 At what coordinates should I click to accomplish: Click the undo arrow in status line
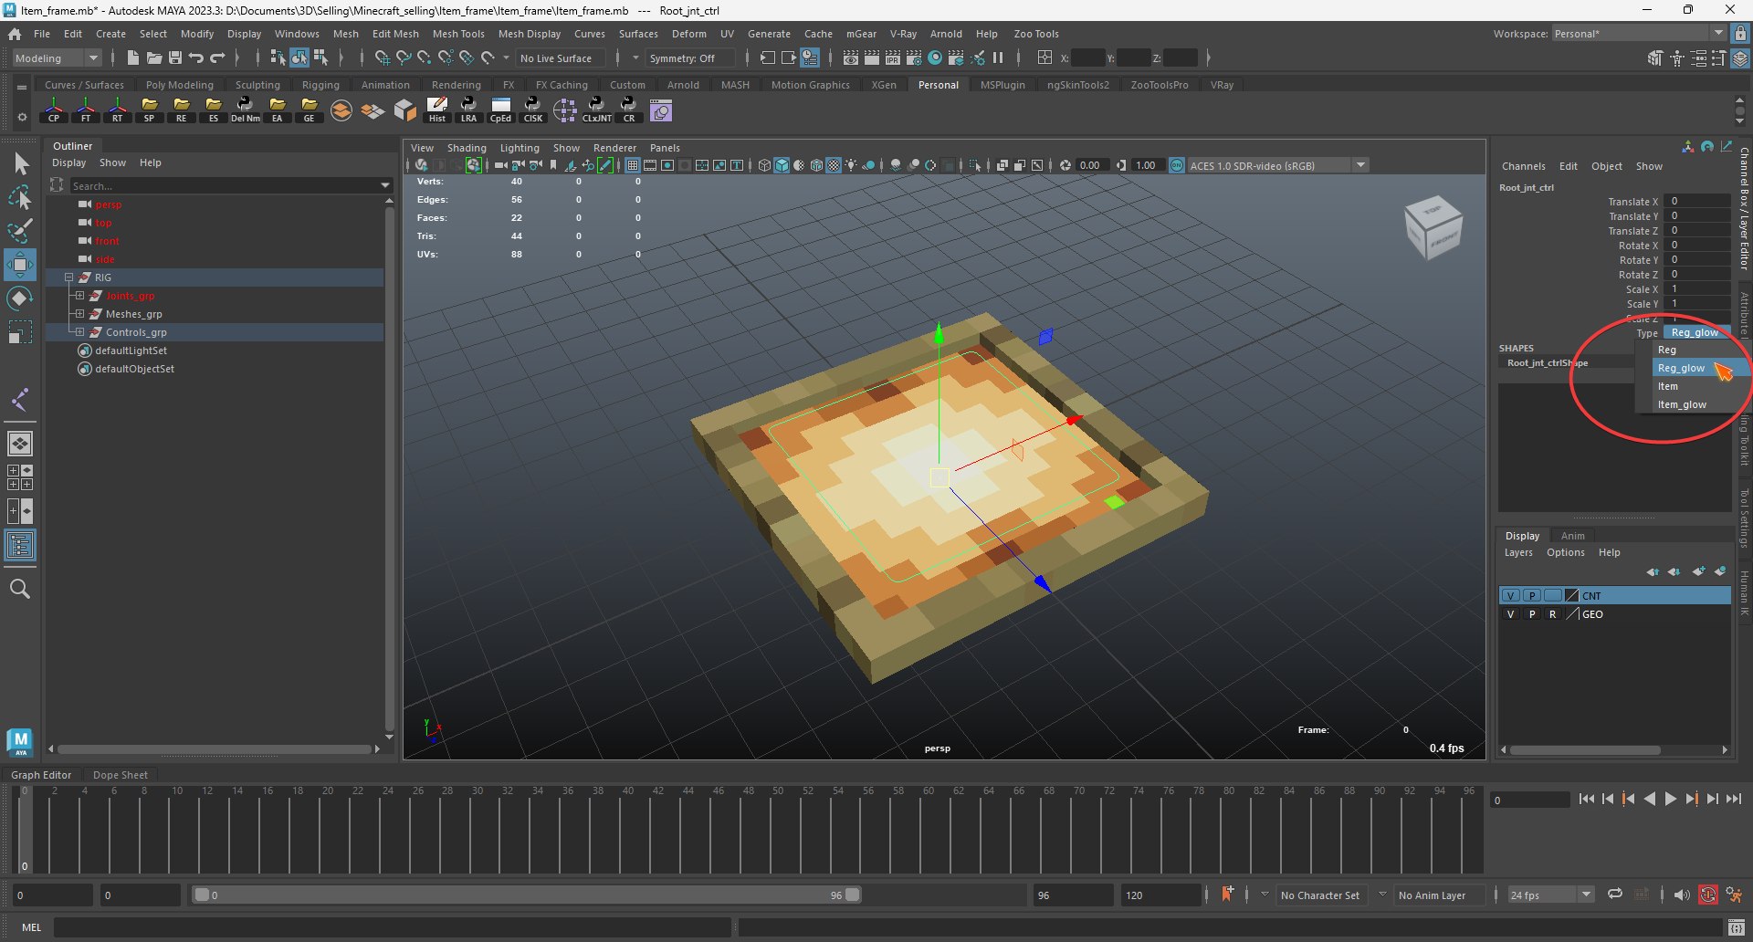[x=196, y=58]
